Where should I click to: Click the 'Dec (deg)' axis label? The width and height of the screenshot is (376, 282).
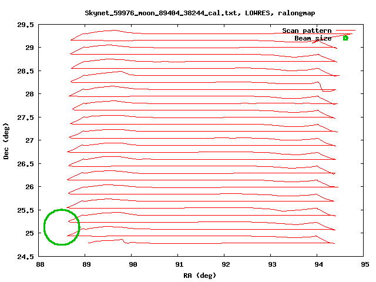tap(6, 141)
